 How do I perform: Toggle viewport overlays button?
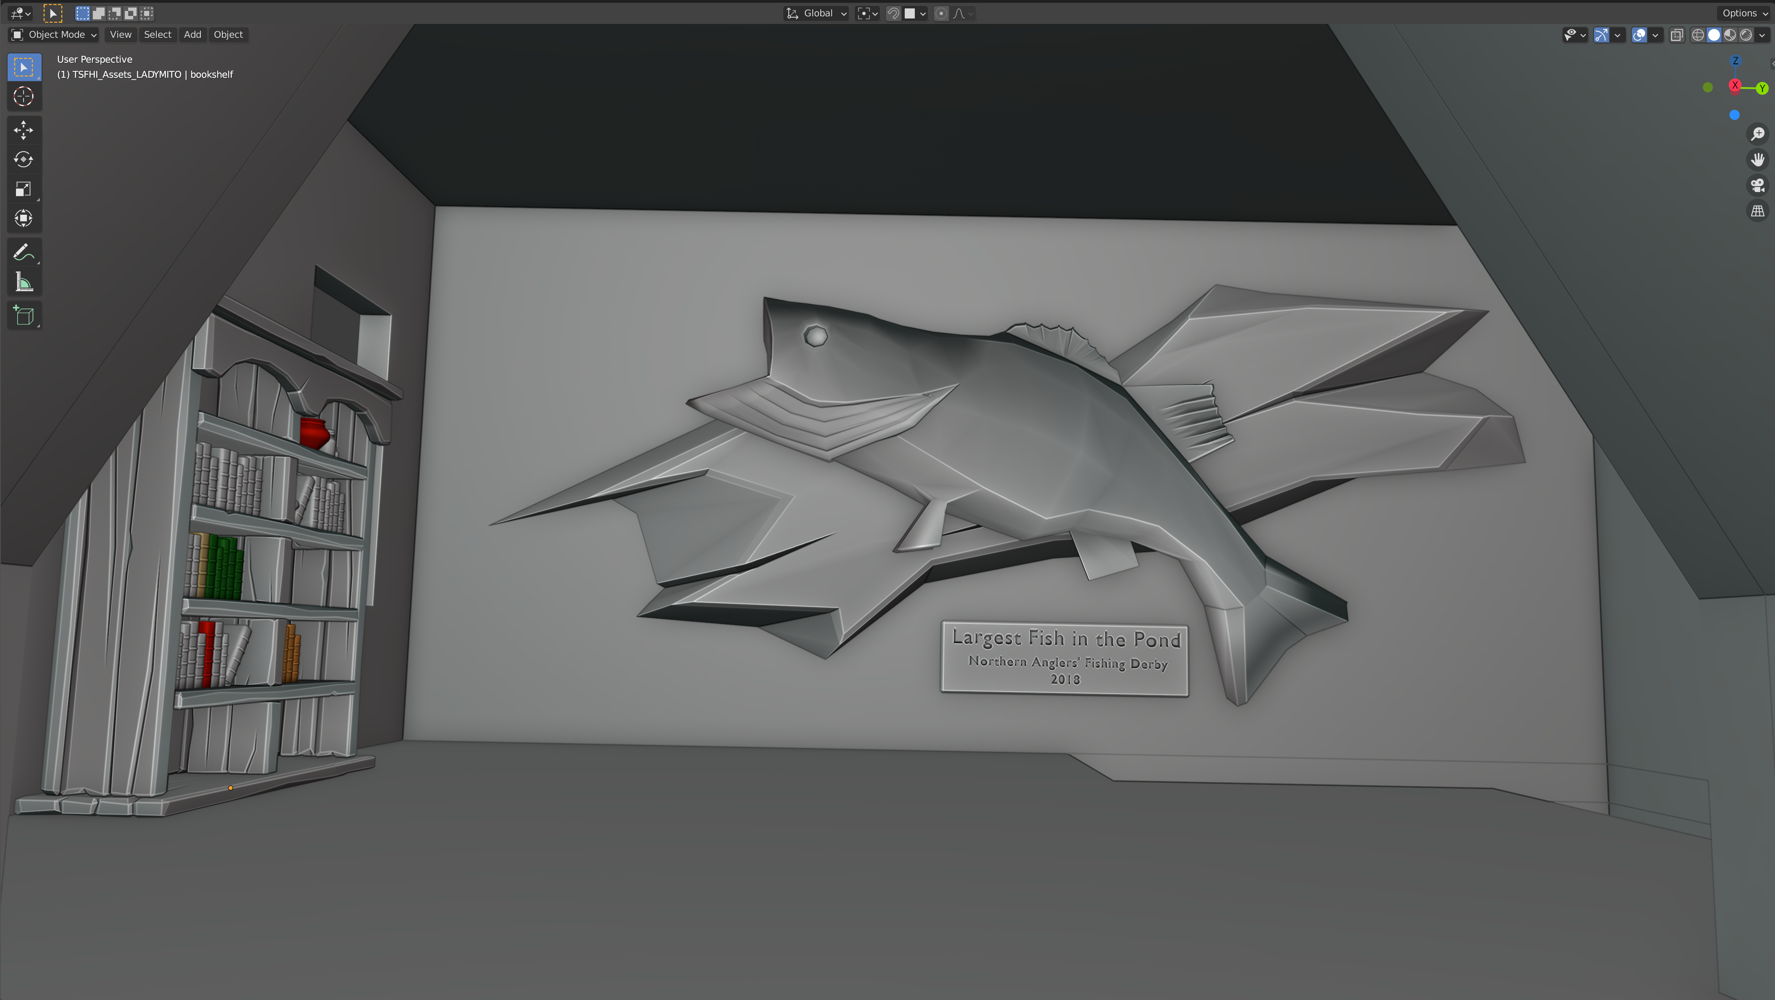click(1638, 34)
